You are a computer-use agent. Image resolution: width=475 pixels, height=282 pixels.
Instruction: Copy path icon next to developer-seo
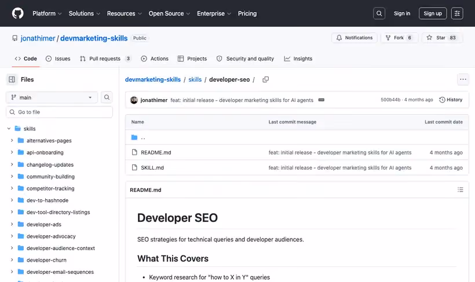265,79
